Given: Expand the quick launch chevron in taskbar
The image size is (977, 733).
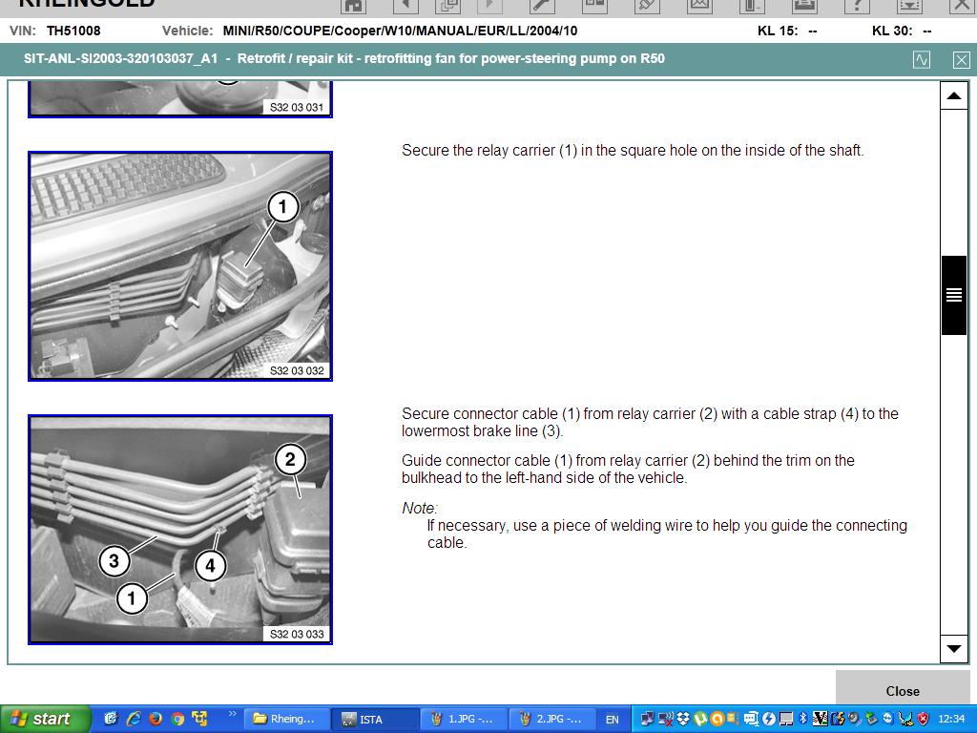Looking at the screenshot, I should click(x=232, y=715).
